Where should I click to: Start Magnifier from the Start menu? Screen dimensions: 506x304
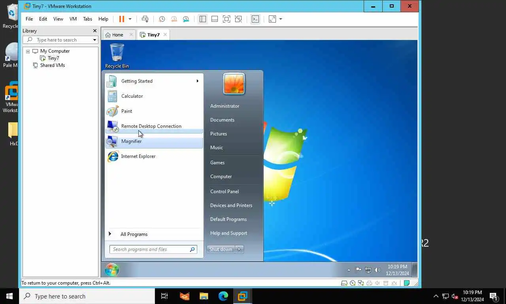[154, 141]
